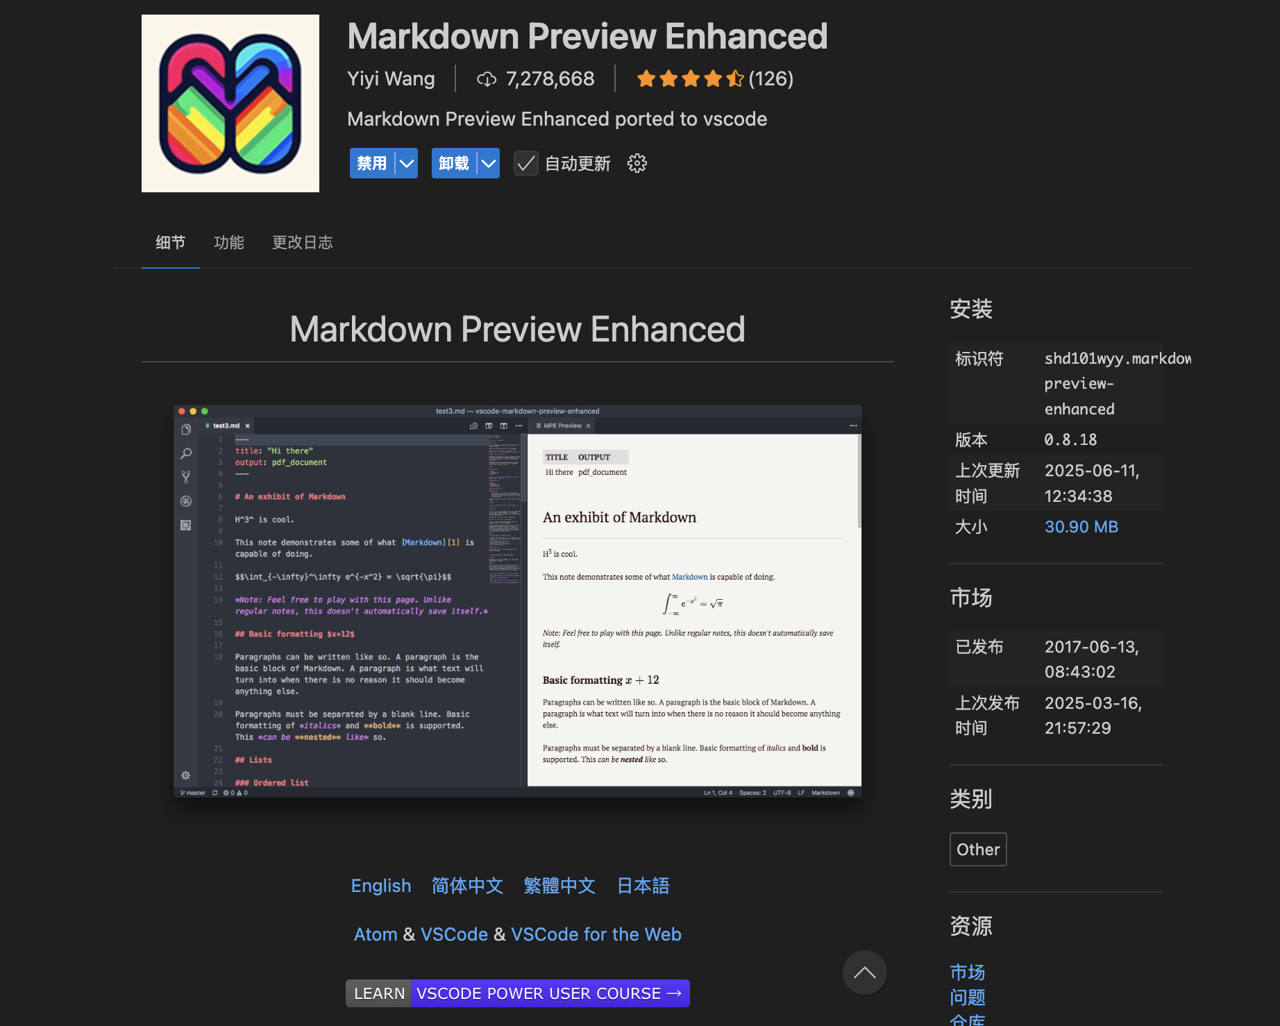Open the 市场 marketplace resource link
This screenshot has width=1280, height=1026.
click(968, 972)
